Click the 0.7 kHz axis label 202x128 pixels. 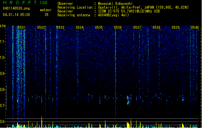click(3, 106)
